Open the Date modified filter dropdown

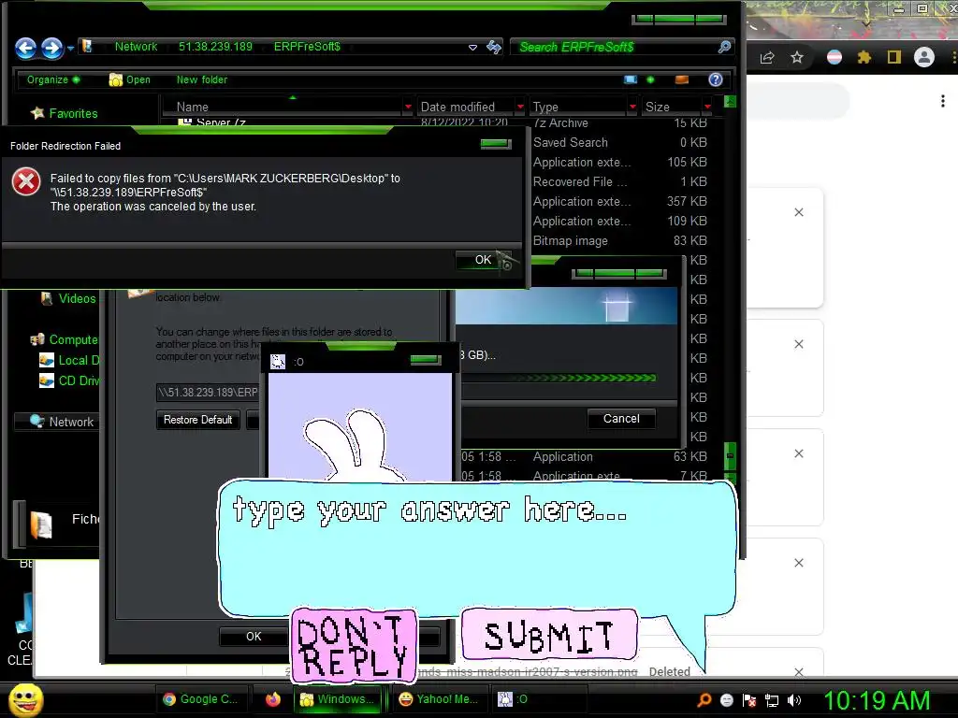520,107
